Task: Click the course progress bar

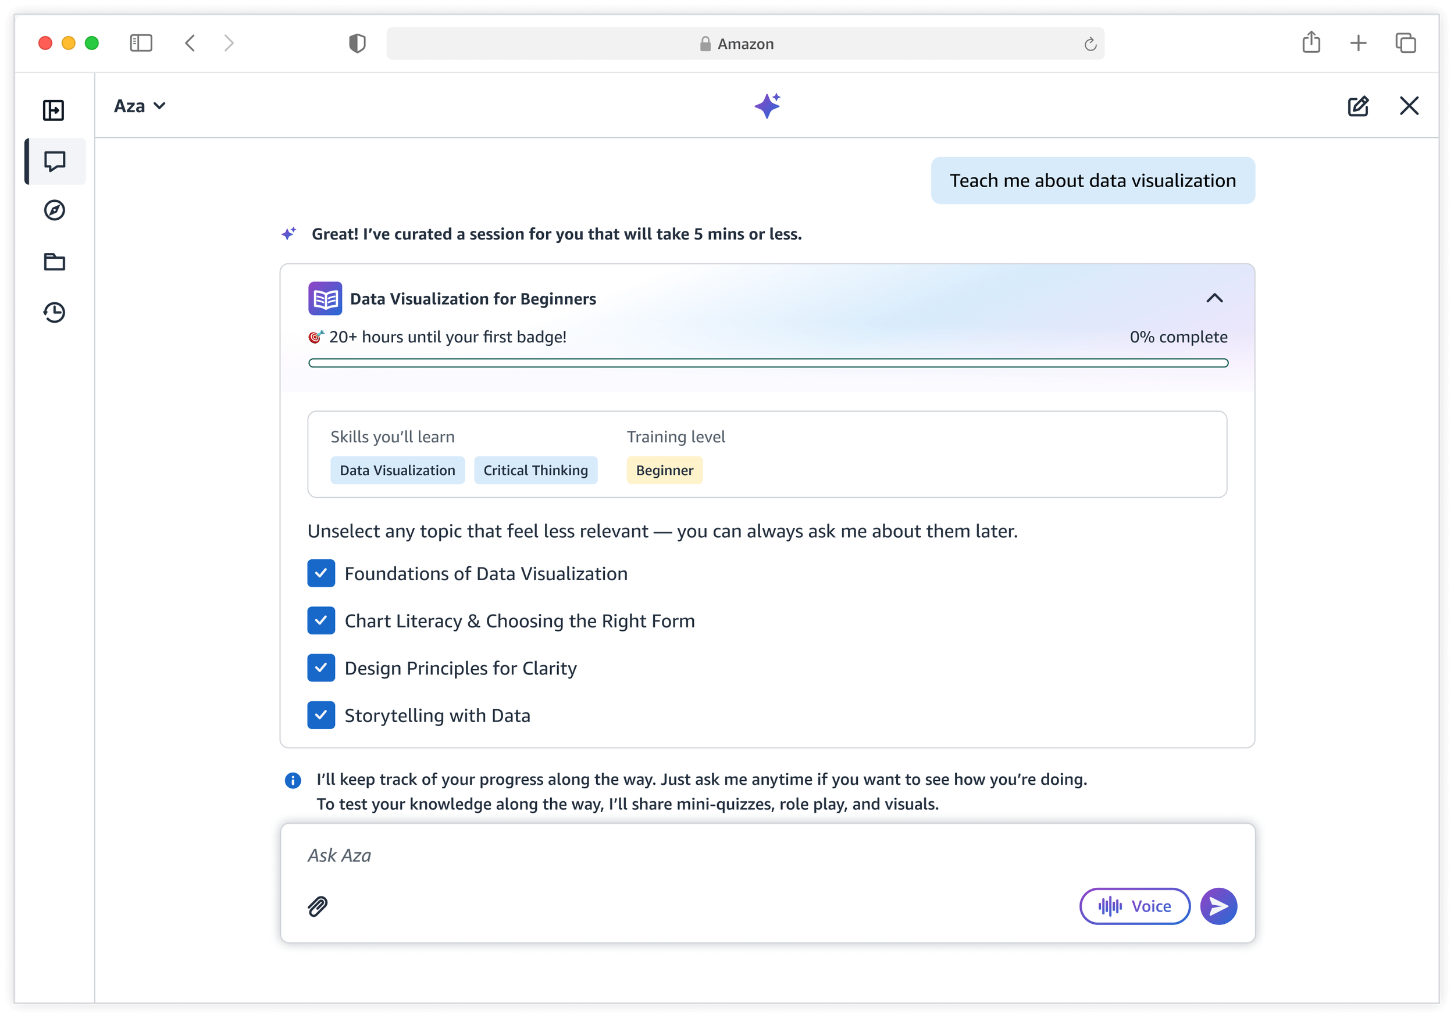Action: 768,363
